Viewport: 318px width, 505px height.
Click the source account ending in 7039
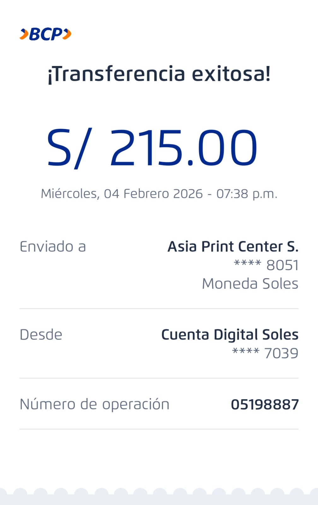(x=265, y=353)
